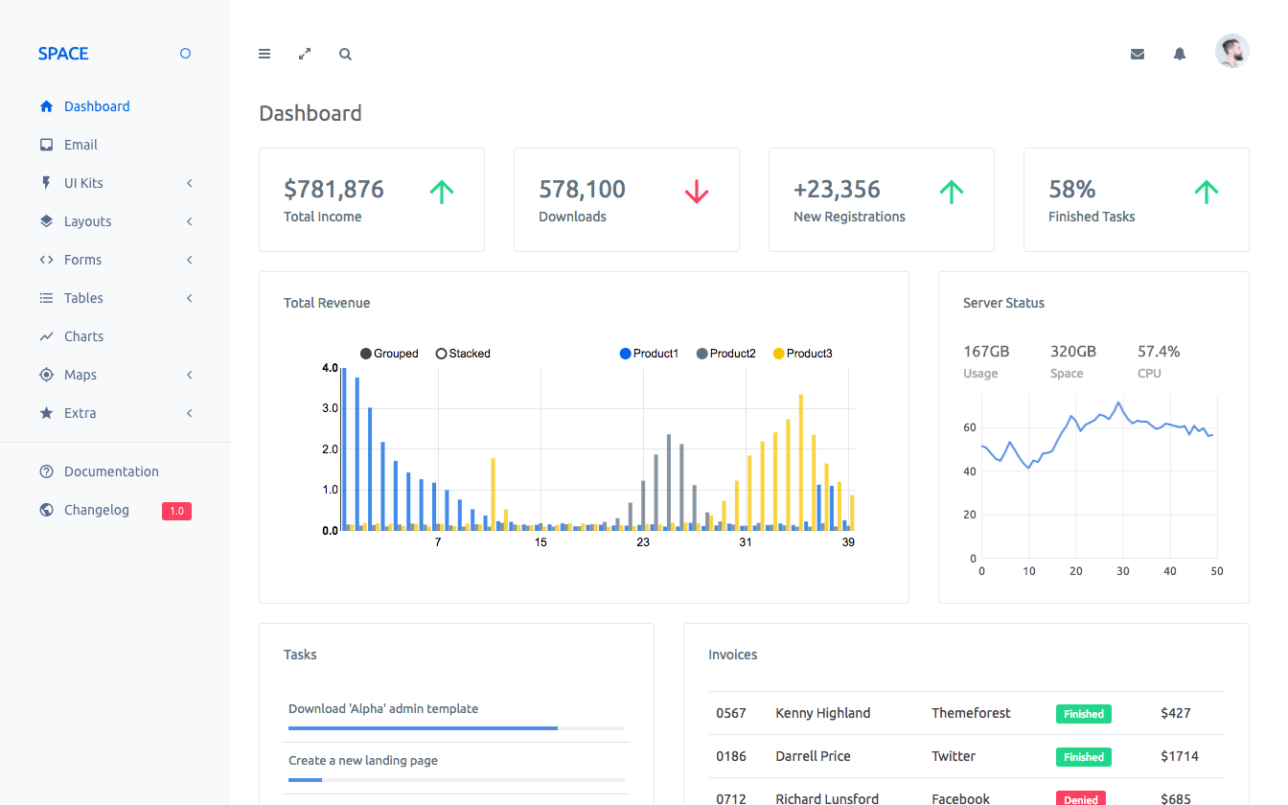Click the Total Income stat card
The width and height of the screenshot is (1288, 805).
pyautogui.click(x=371, y=199)
